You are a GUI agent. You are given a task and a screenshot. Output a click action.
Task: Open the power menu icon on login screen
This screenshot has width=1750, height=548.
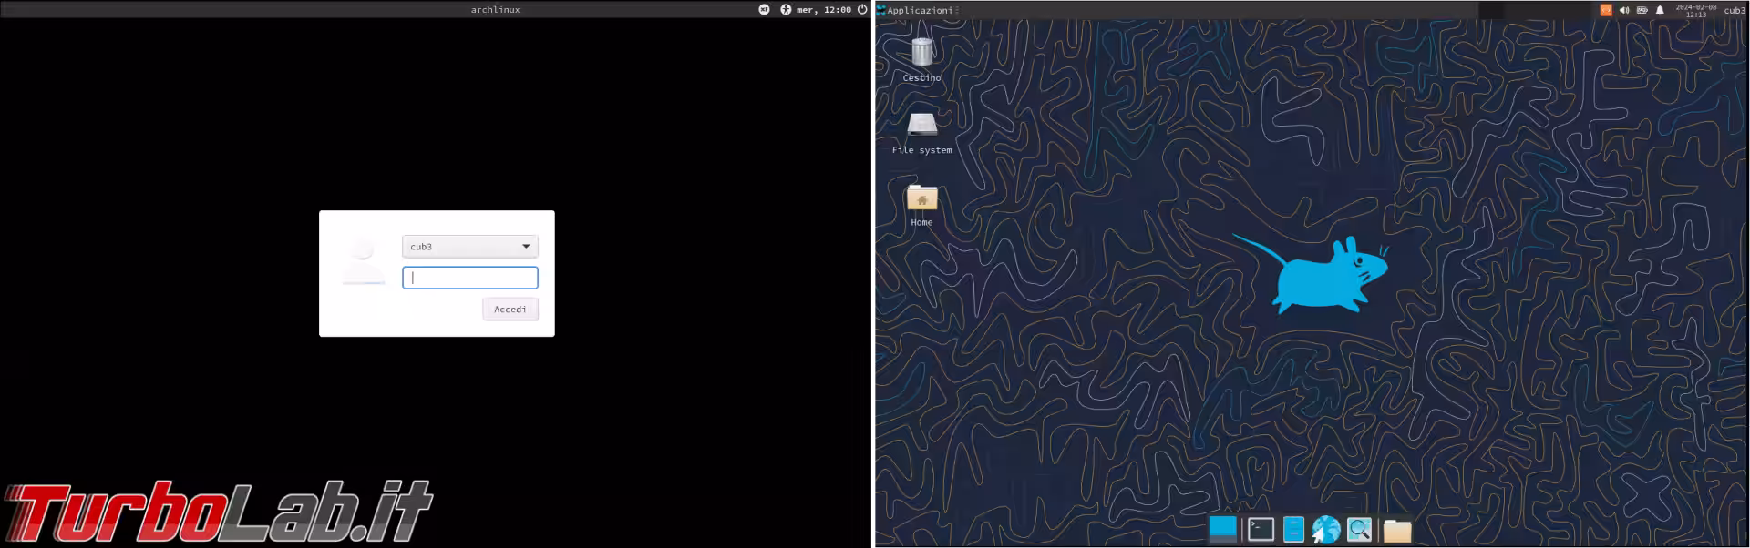862,10
